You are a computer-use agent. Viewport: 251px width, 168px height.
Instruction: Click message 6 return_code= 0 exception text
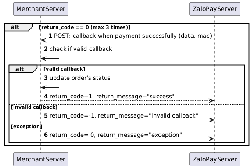pyautogui.click(x=113, y=135)
